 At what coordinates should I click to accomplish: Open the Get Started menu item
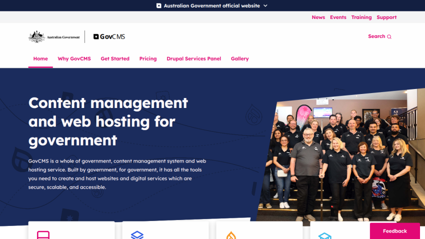[x=115, y=59]
